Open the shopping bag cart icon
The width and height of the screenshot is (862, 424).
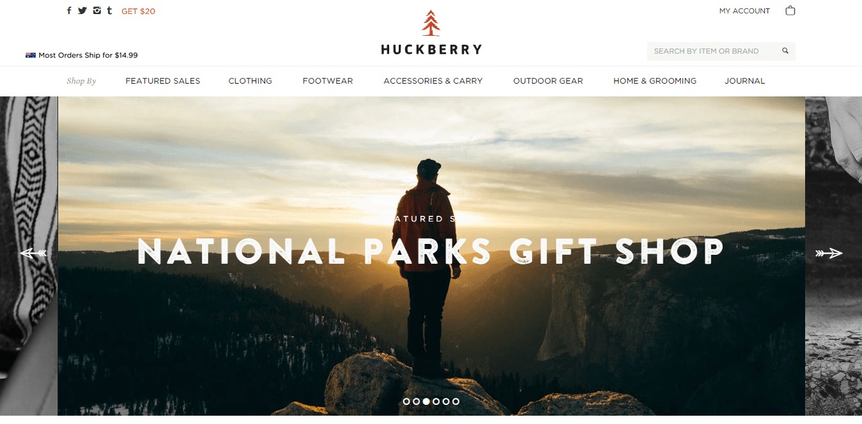[790, 10]
